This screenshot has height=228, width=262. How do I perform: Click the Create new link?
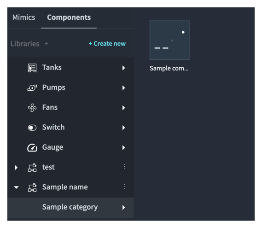(107, 43)
